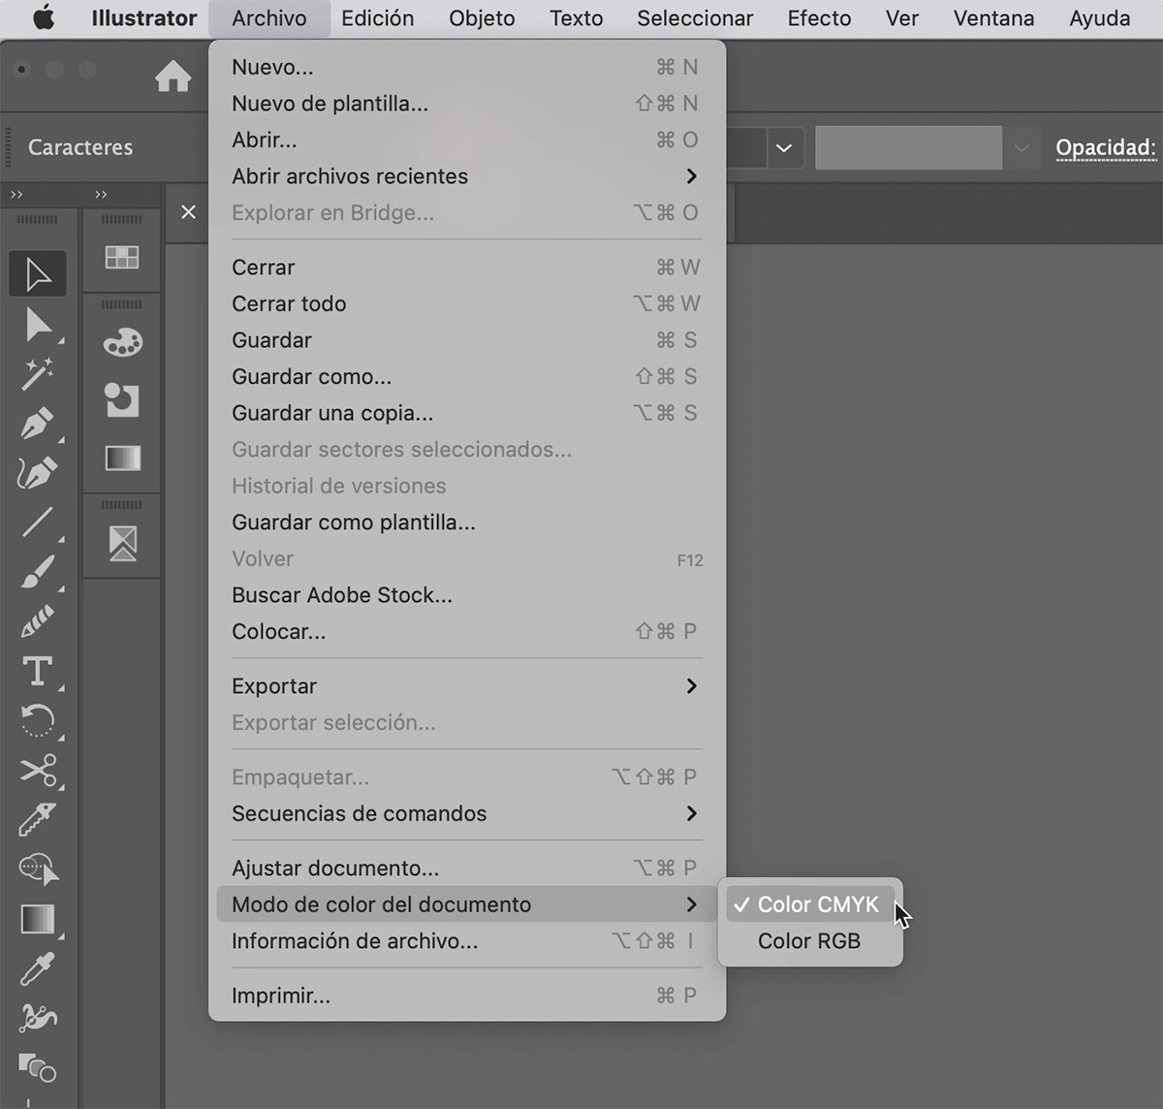This screenshot has width=1163, height=1109.
Task: Select the Line Segment tool
Action: [38, 523]
